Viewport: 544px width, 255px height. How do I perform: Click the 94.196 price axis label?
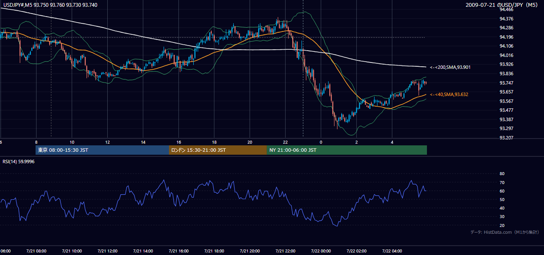pyautogui.click(x=506, y=37)
